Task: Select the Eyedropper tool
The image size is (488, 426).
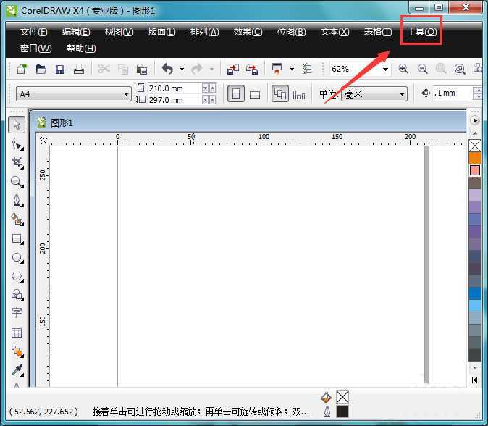Action: tap(17, 370)
